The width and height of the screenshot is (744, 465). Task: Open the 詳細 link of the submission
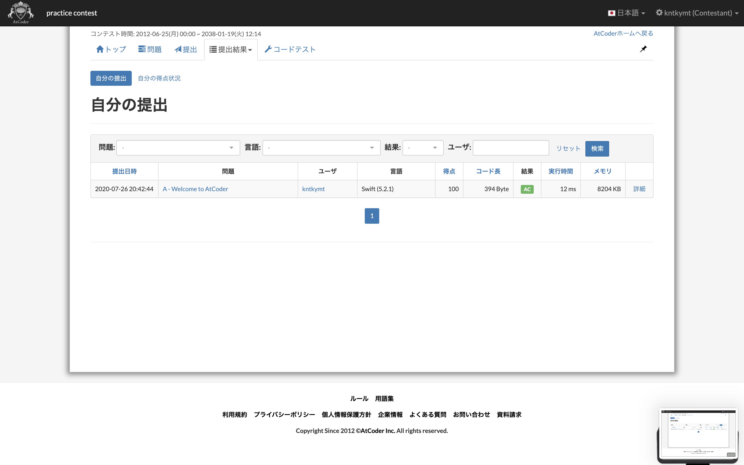[x=639, y=189]
